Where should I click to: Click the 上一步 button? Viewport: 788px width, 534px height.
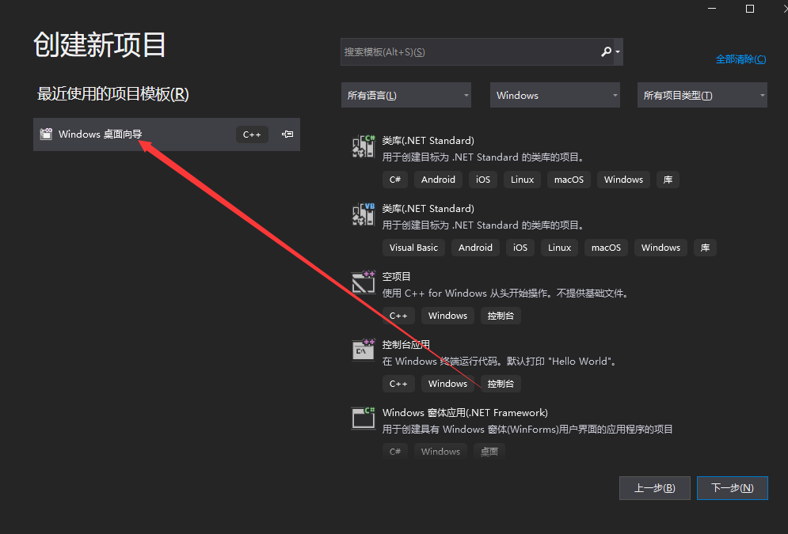[x=654, y=487]
